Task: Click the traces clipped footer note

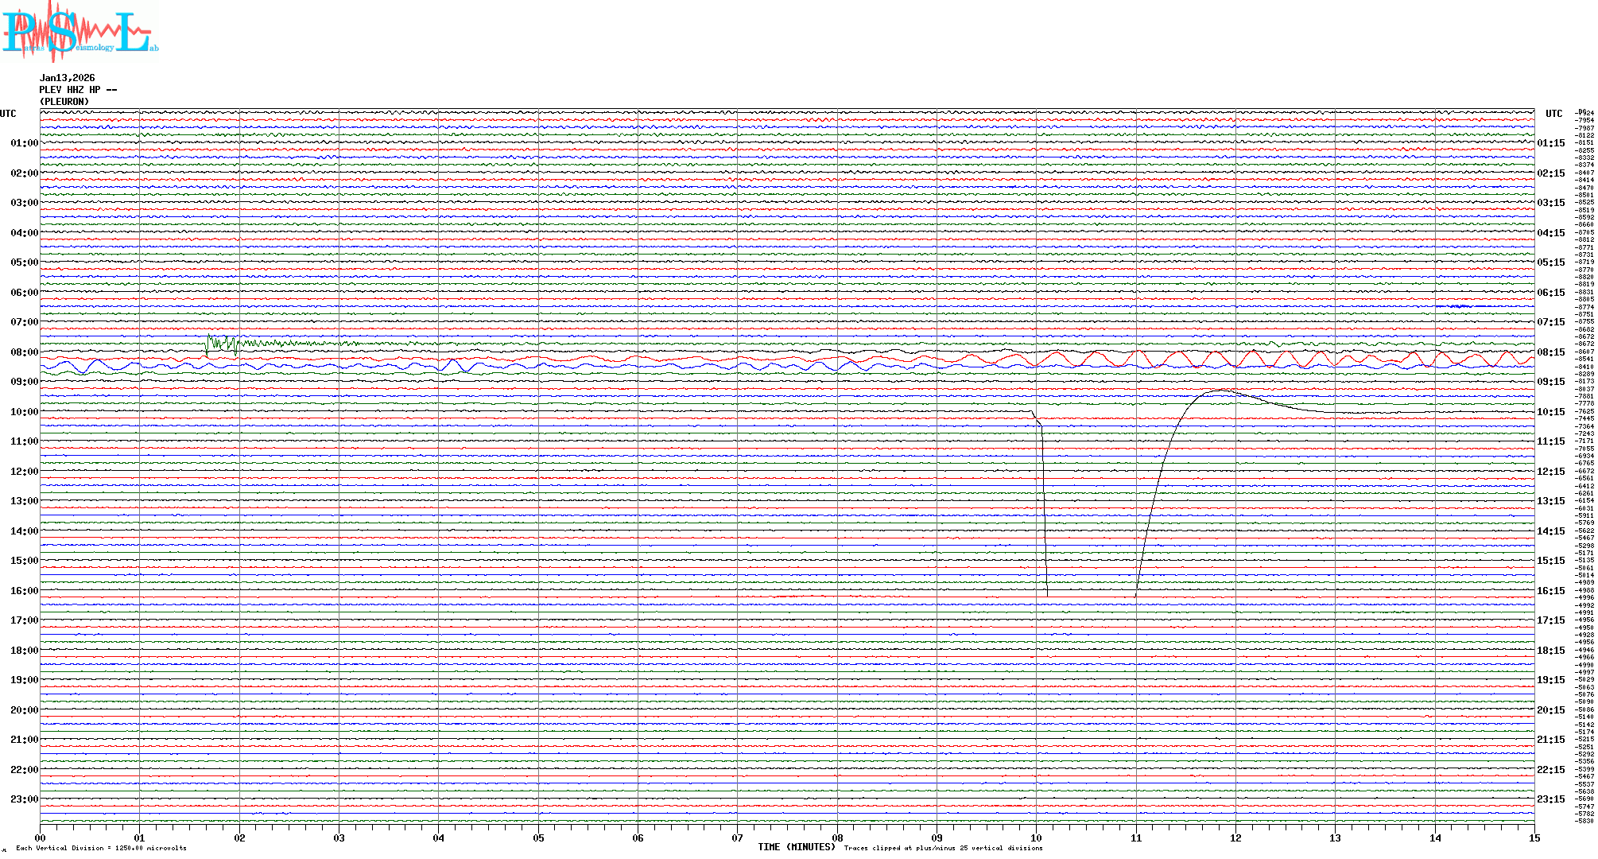Action: (x=943, y=848)
